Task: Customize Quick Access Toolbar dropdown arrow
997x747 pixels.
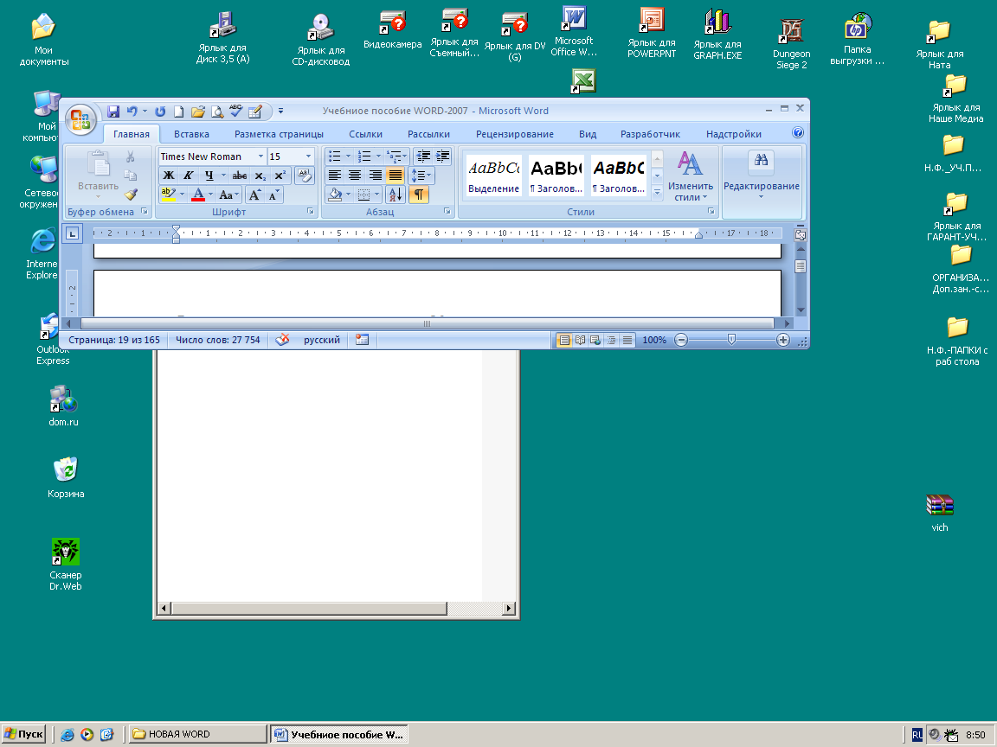Action: click(281, 112)
